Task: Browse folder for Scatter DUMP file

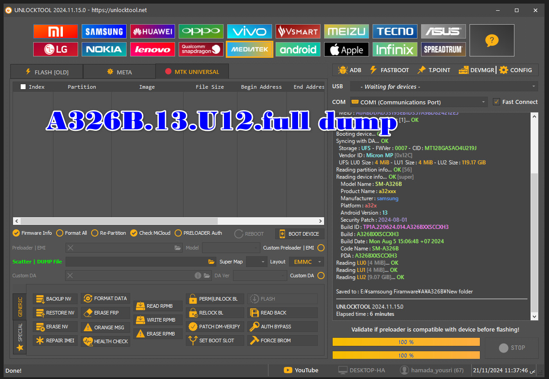Action: coord(211,262)
